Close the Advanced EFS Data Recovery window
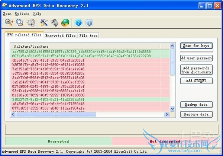This screenshot has height=156, width=223. click(217, 6)
